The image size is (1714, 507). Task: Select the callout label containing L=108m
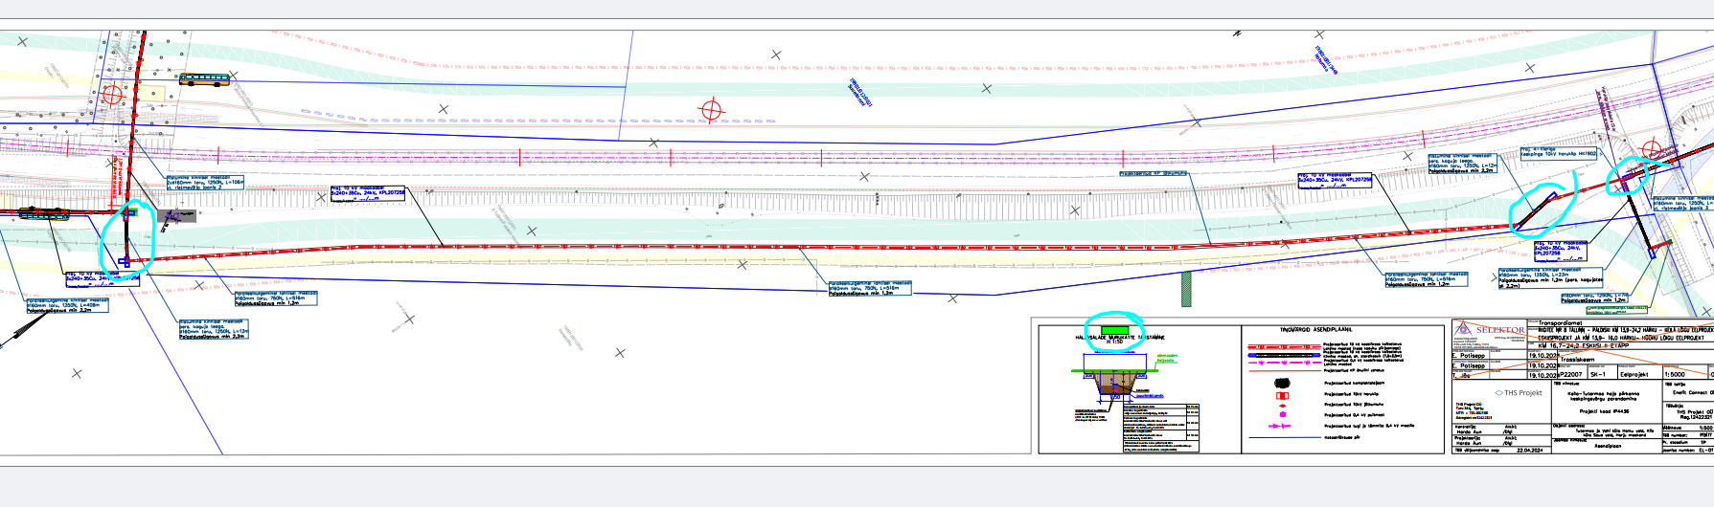coord(205,183)
